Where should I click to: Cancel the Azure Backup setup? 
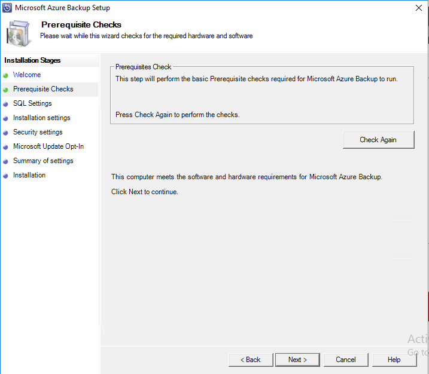tap(346, 360)
